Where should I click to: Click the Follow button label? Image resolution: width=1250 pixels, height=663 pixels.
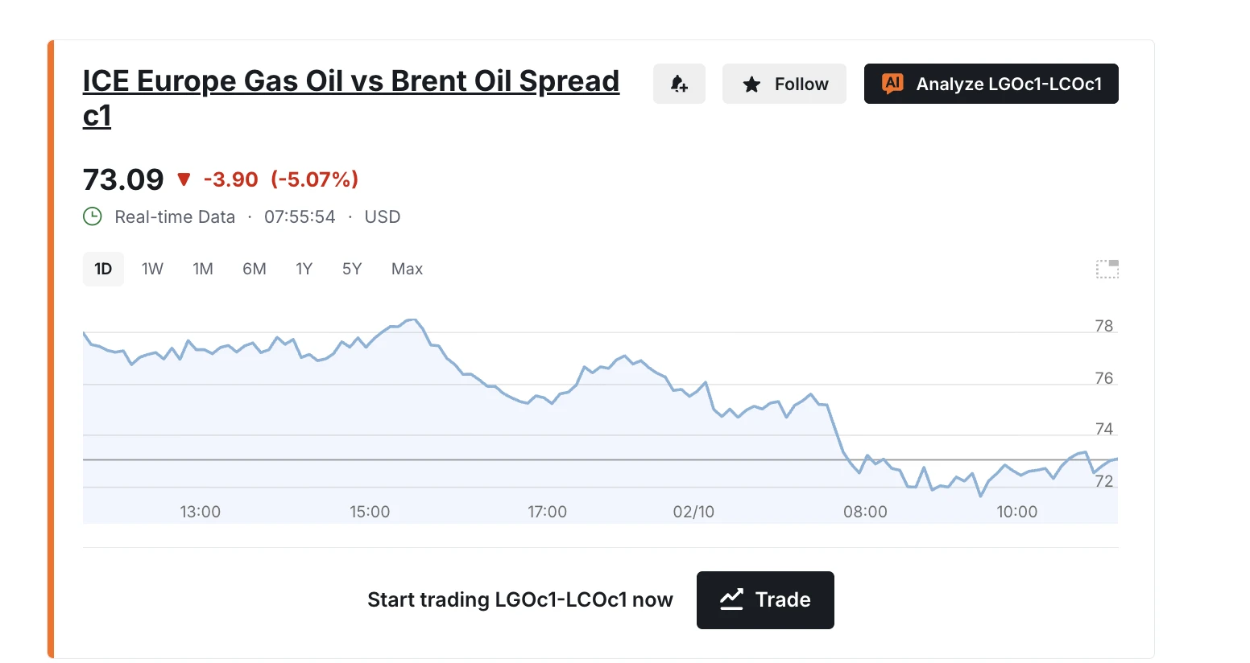[x=801, y=84]
